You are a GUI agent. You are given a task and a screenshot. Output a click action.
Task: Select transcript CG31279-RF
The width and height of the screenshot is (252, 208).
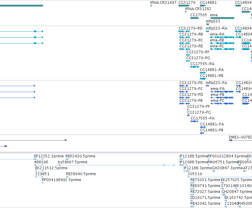tap(198, 52)
